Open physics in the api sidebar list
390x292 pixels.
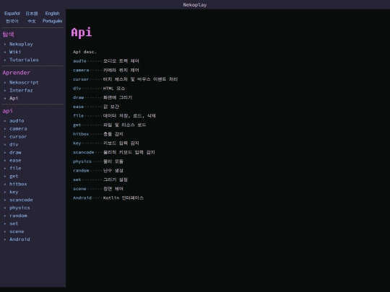(19, 208)
